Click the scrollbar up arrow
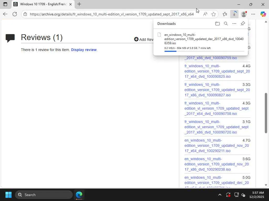 tap(266, 22)
